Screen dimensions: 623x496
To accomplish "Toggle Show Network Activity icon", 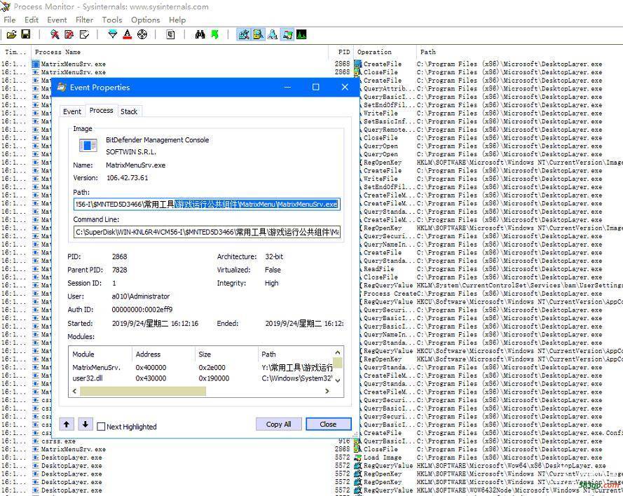I will coord(273,34).
